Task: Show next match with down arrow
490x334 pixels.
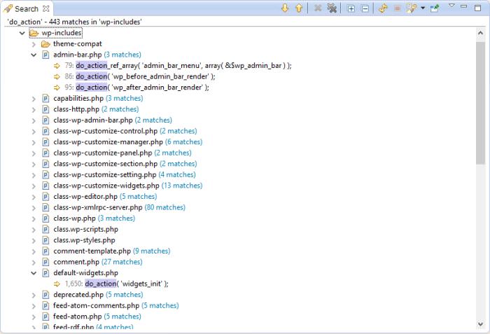Action: [x=285, y=8]
